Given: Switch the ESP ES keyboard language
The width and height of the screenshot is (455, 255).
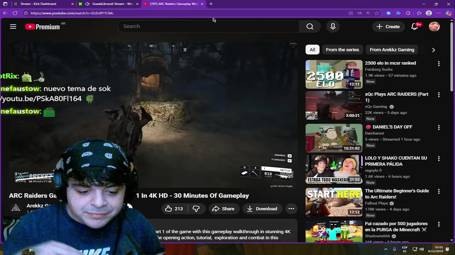Looking at the screenshot, I should 405,249.
